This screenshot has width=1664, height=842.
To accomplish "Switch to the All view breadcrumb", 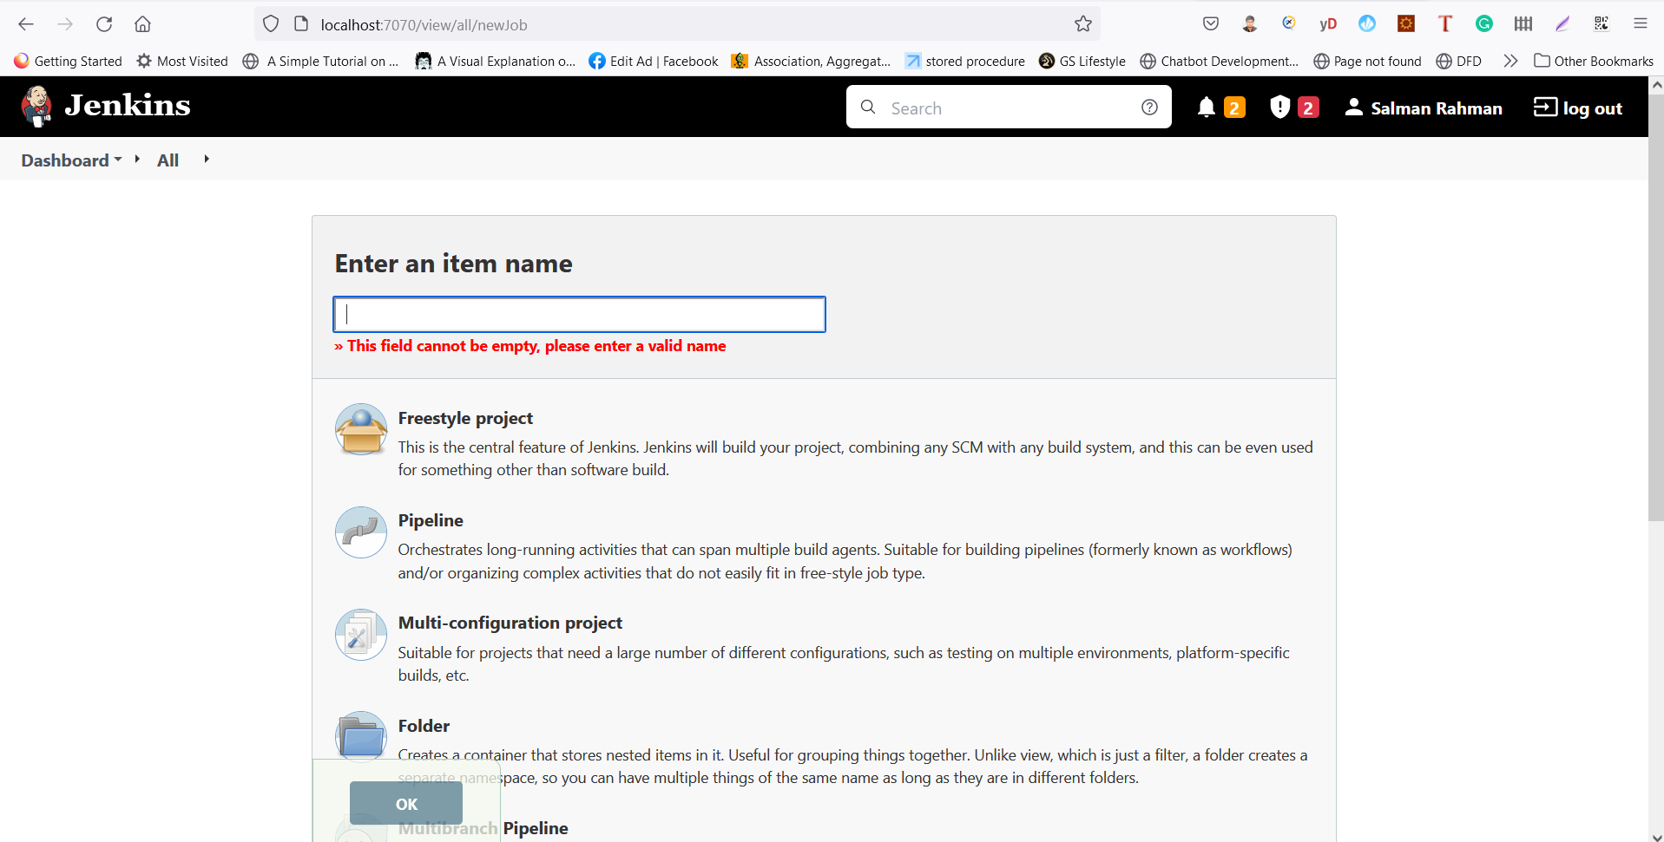I will click(168, 160).
